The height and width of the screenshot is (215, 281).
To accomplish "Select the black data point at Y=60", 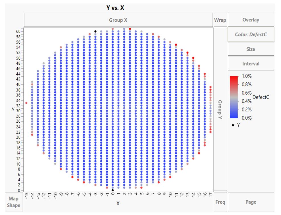I will point(96,31).
